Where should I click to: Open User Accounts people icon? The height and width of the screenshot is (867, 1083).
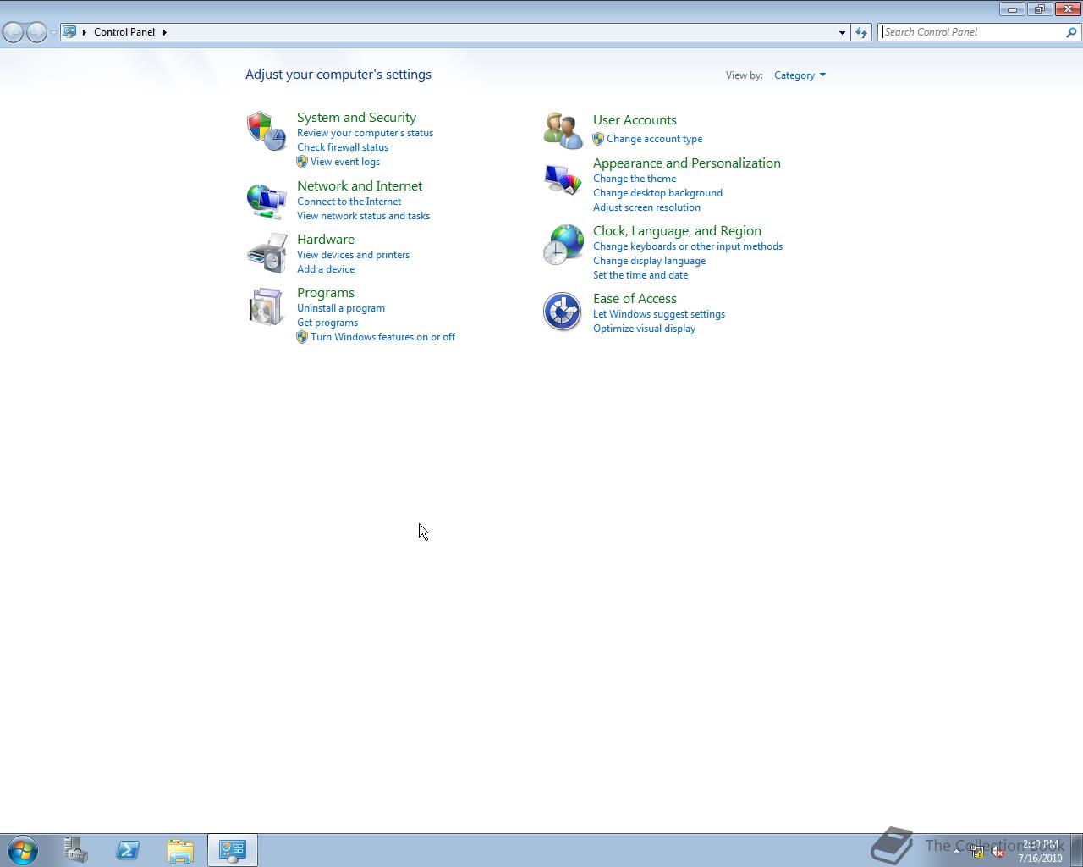click(x=563, y=130)
